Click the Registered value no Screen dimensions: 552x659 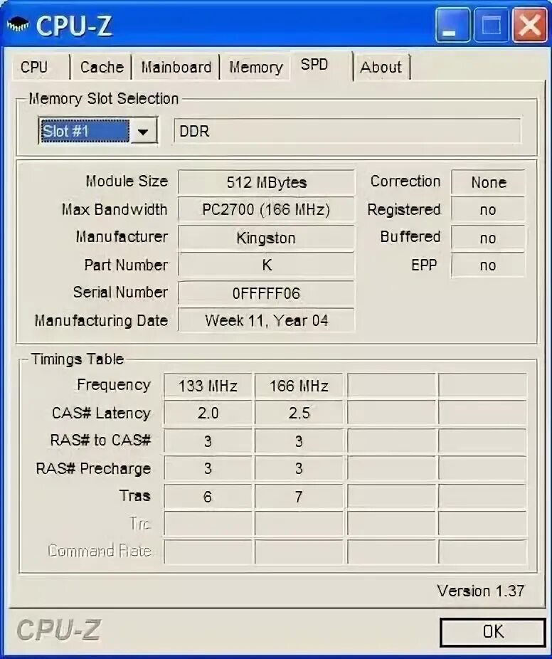[488, 210]
